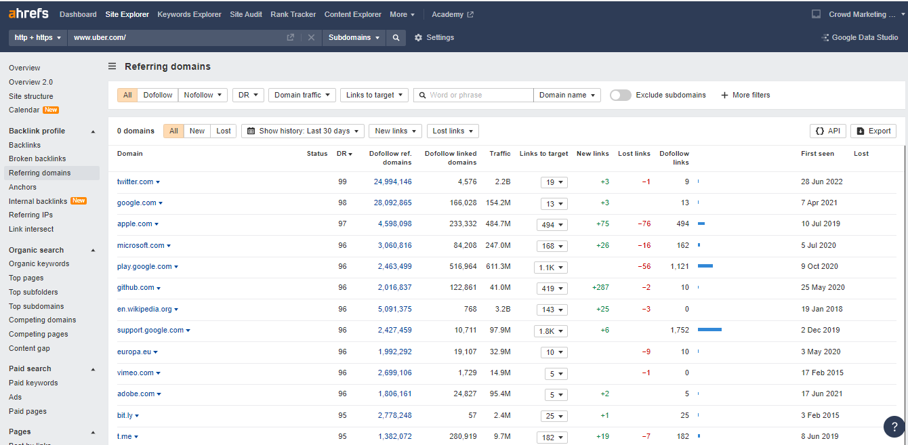Click the hamburger icon beside Referring domains heading
This screenshot has width=908, height=445.
tap(111, 66)
